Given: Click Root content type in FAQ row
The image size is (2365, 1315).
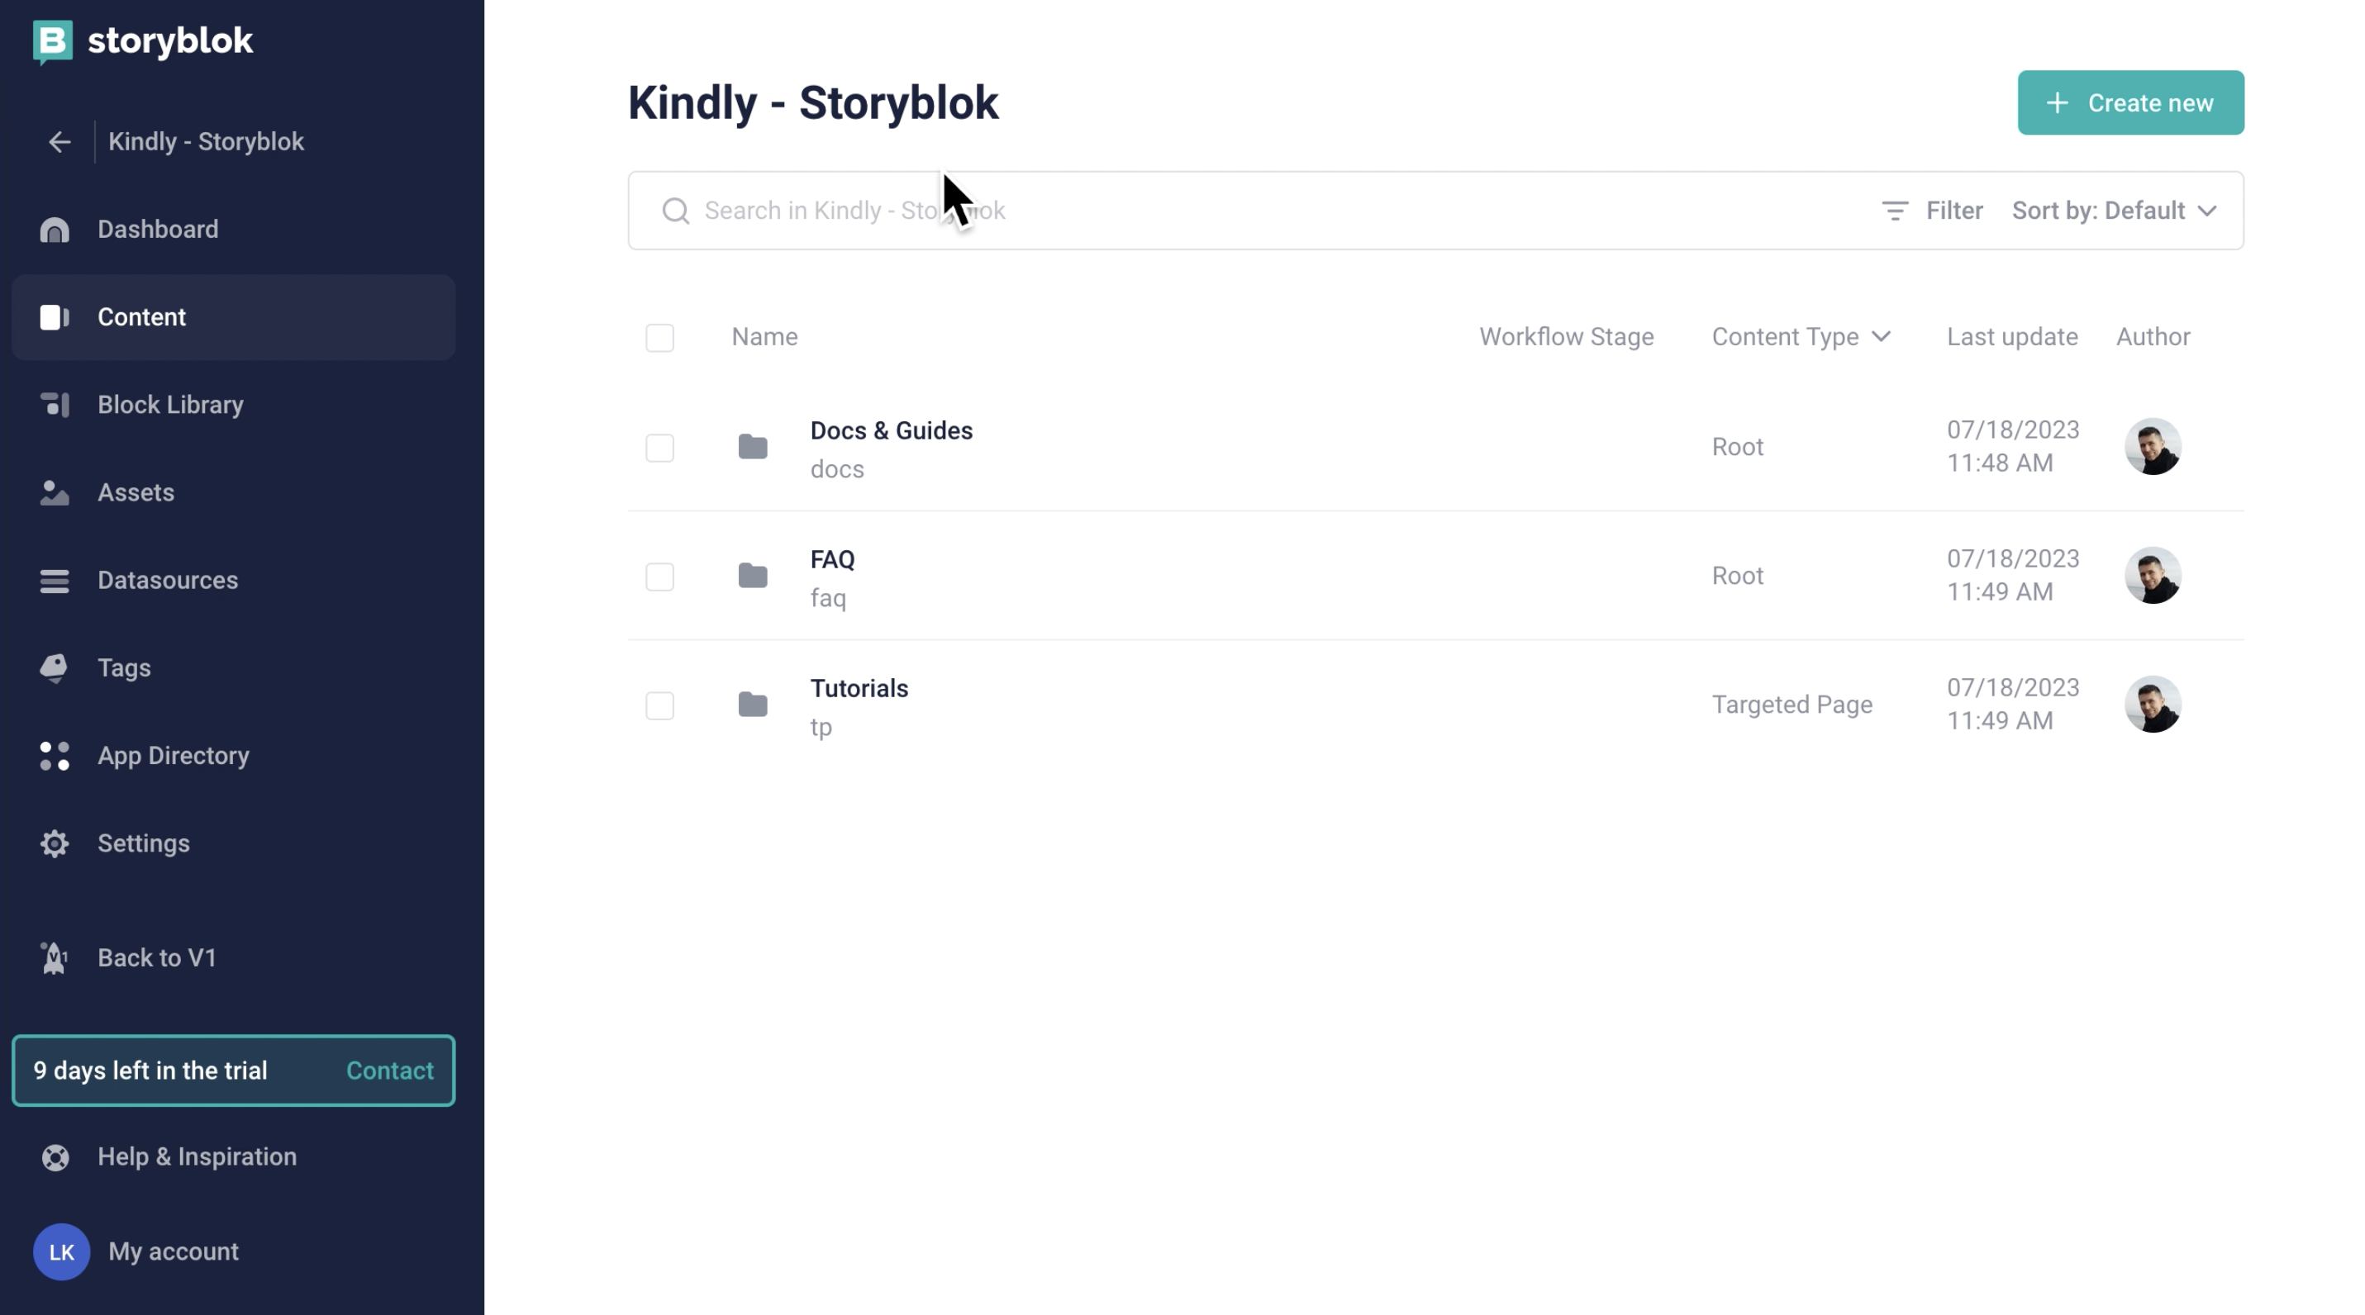Looking at the screenshot, I should [x=1737, y=576].
